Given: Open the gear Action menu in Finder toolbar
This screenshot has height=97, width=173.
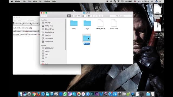Looking at the screenshot, I should coord(89,16).
